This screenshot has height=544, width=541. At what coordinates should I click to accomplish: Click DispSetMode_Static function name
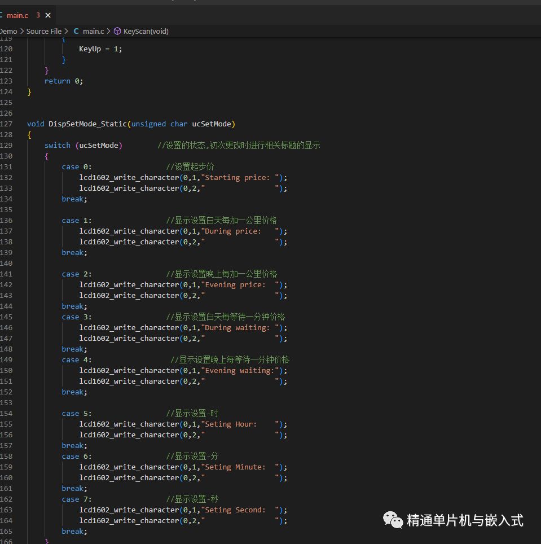pos(88,124)
